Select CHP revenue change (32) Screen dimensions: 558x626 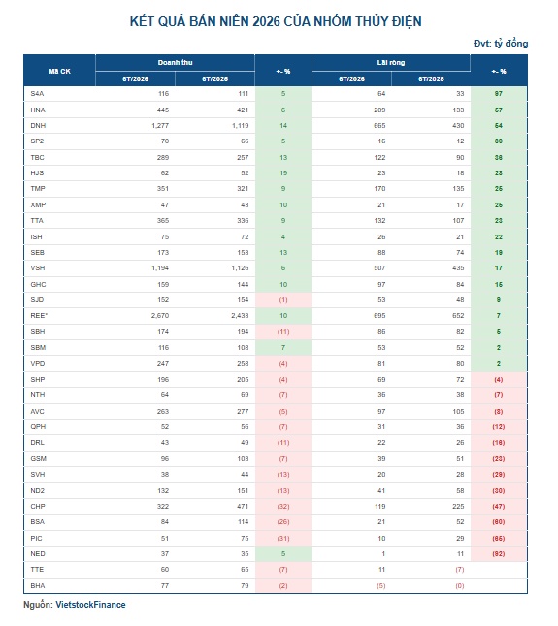pos(283,507)
